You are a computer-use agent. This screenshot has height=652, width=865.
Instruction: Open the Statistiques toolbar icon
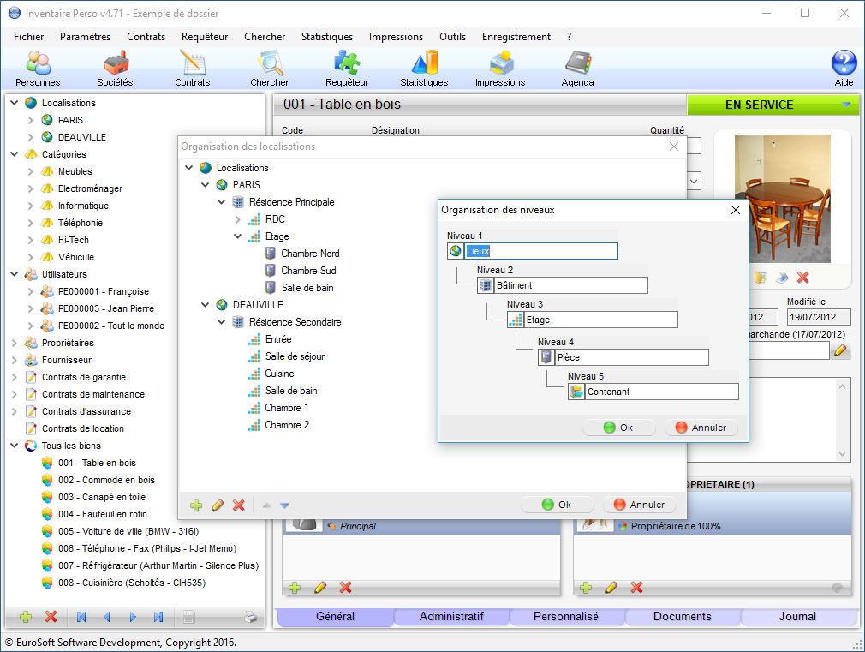[x=424, y=65]
